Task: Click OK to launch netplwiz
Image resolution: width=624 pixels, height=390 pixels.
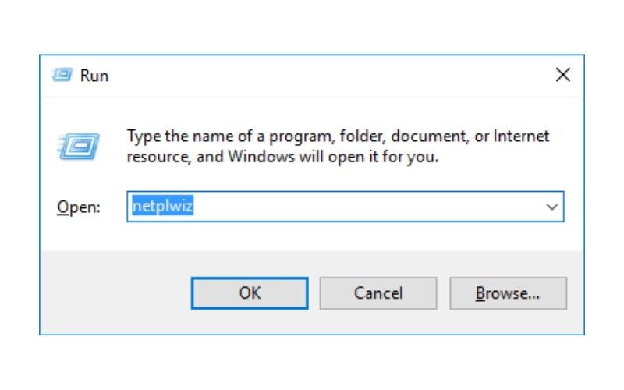Action: [x=250, y=293]
